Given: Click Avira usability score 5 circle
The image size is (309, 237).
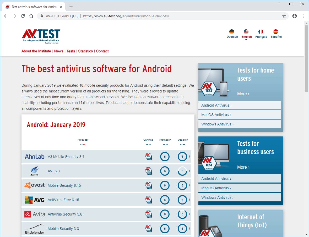Looking at the screenshot, I should [x=182, y=214].
